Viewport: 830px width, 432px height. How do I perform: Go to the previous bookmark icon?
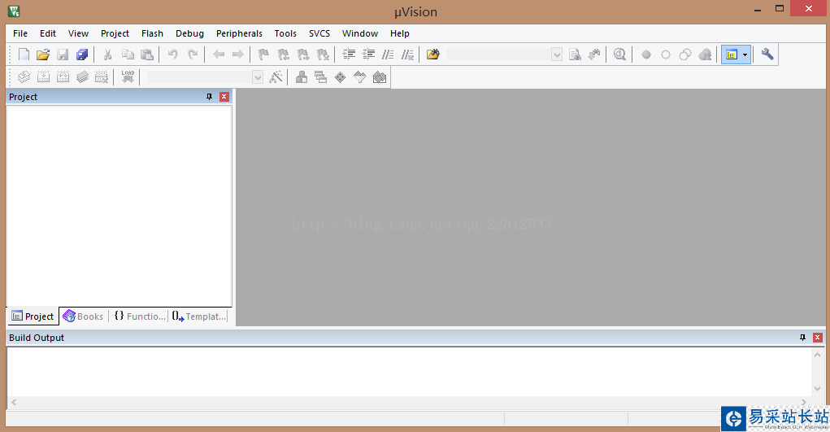coord(283,54)
